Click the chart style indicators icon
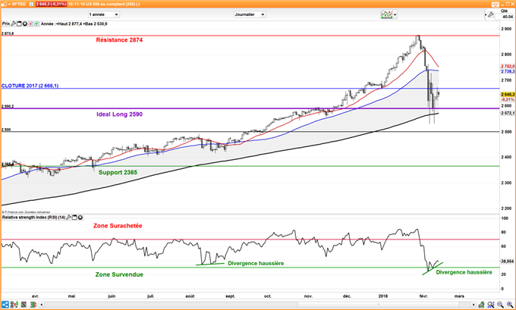The width and height of the screenshot is (516, 310). pyautogui.click(x=387, y=14)
